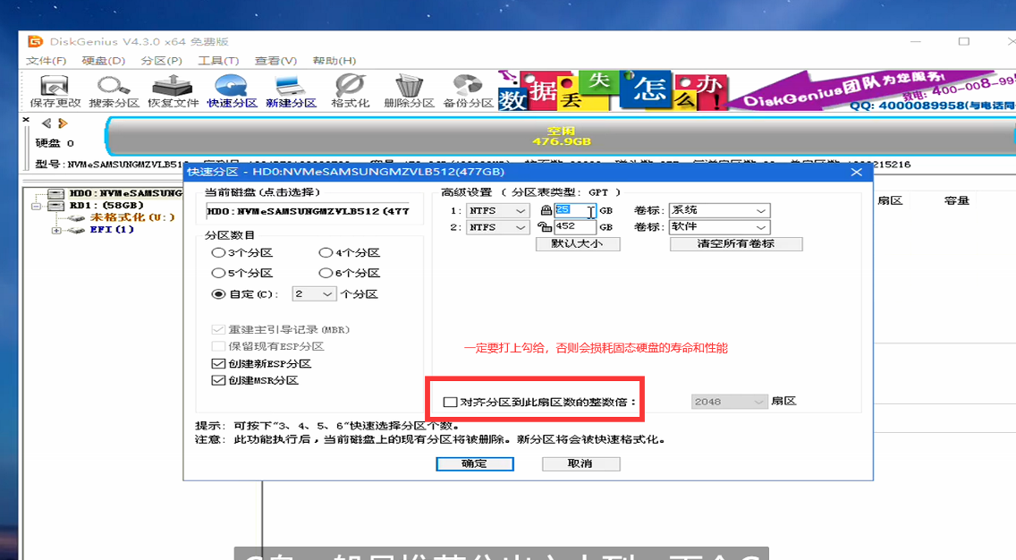
Task: Open the Search Partition (搜索分区) tool
Action: pyautogui.click(x=114, y=90)
